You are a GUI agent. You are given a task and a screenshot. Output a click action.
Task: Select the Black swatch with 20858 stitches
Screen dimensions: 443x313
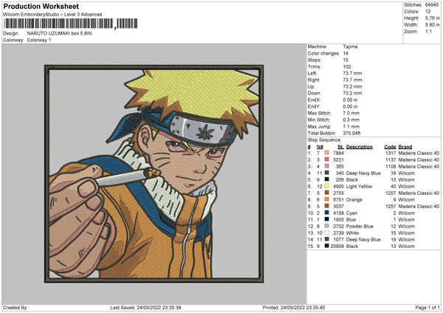327,246
